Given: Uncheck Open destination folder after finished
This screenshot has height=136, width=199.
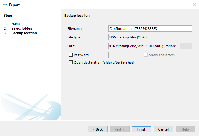Looking at the screenshot, I should [71, 63].
